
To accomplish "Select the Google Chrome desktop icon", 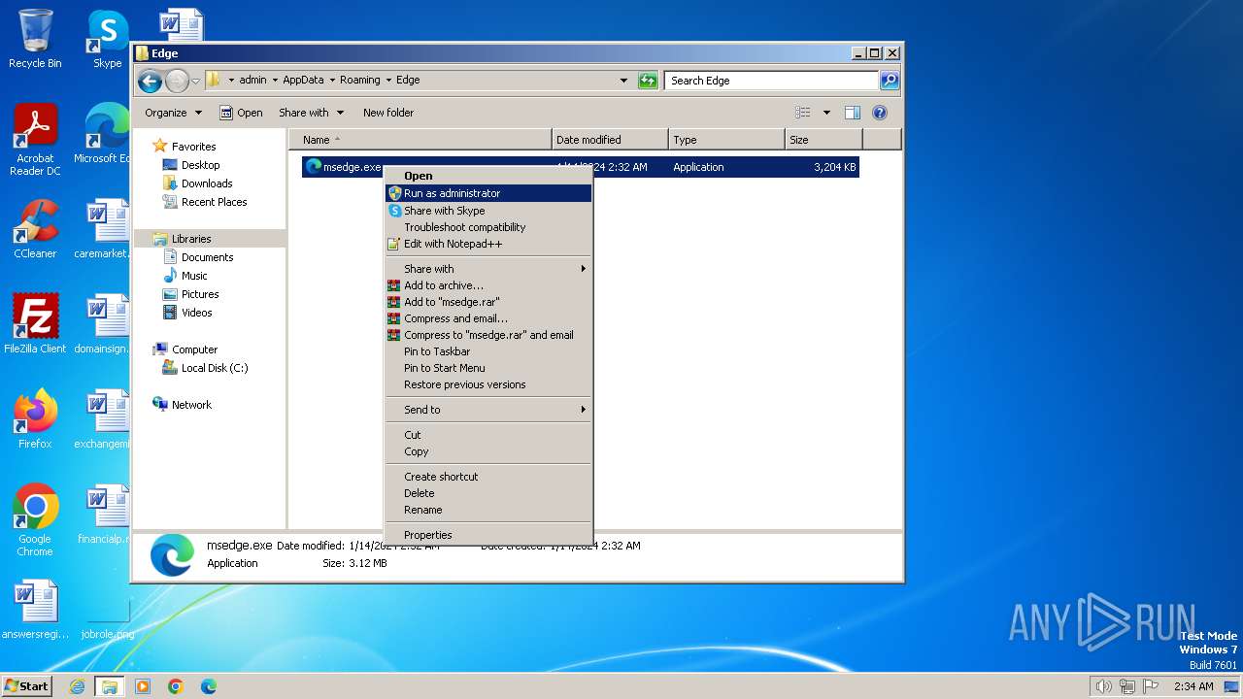I will coord(35,520).
